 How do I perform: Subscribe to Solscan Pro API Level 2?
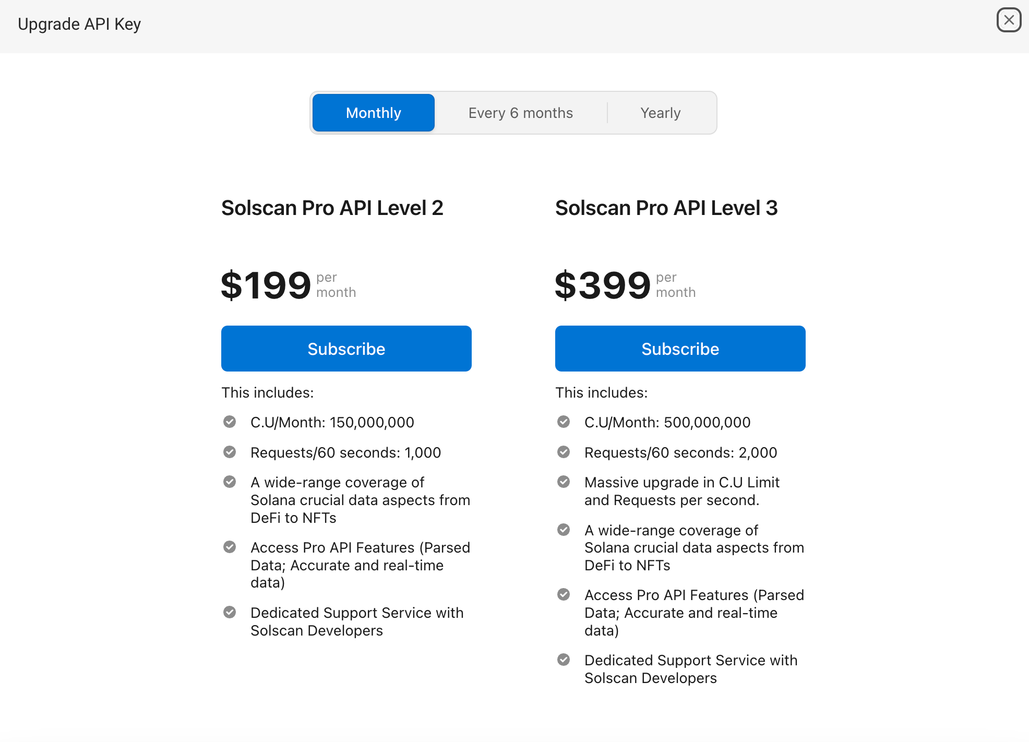pyautogui.click(x=346, y=348)
